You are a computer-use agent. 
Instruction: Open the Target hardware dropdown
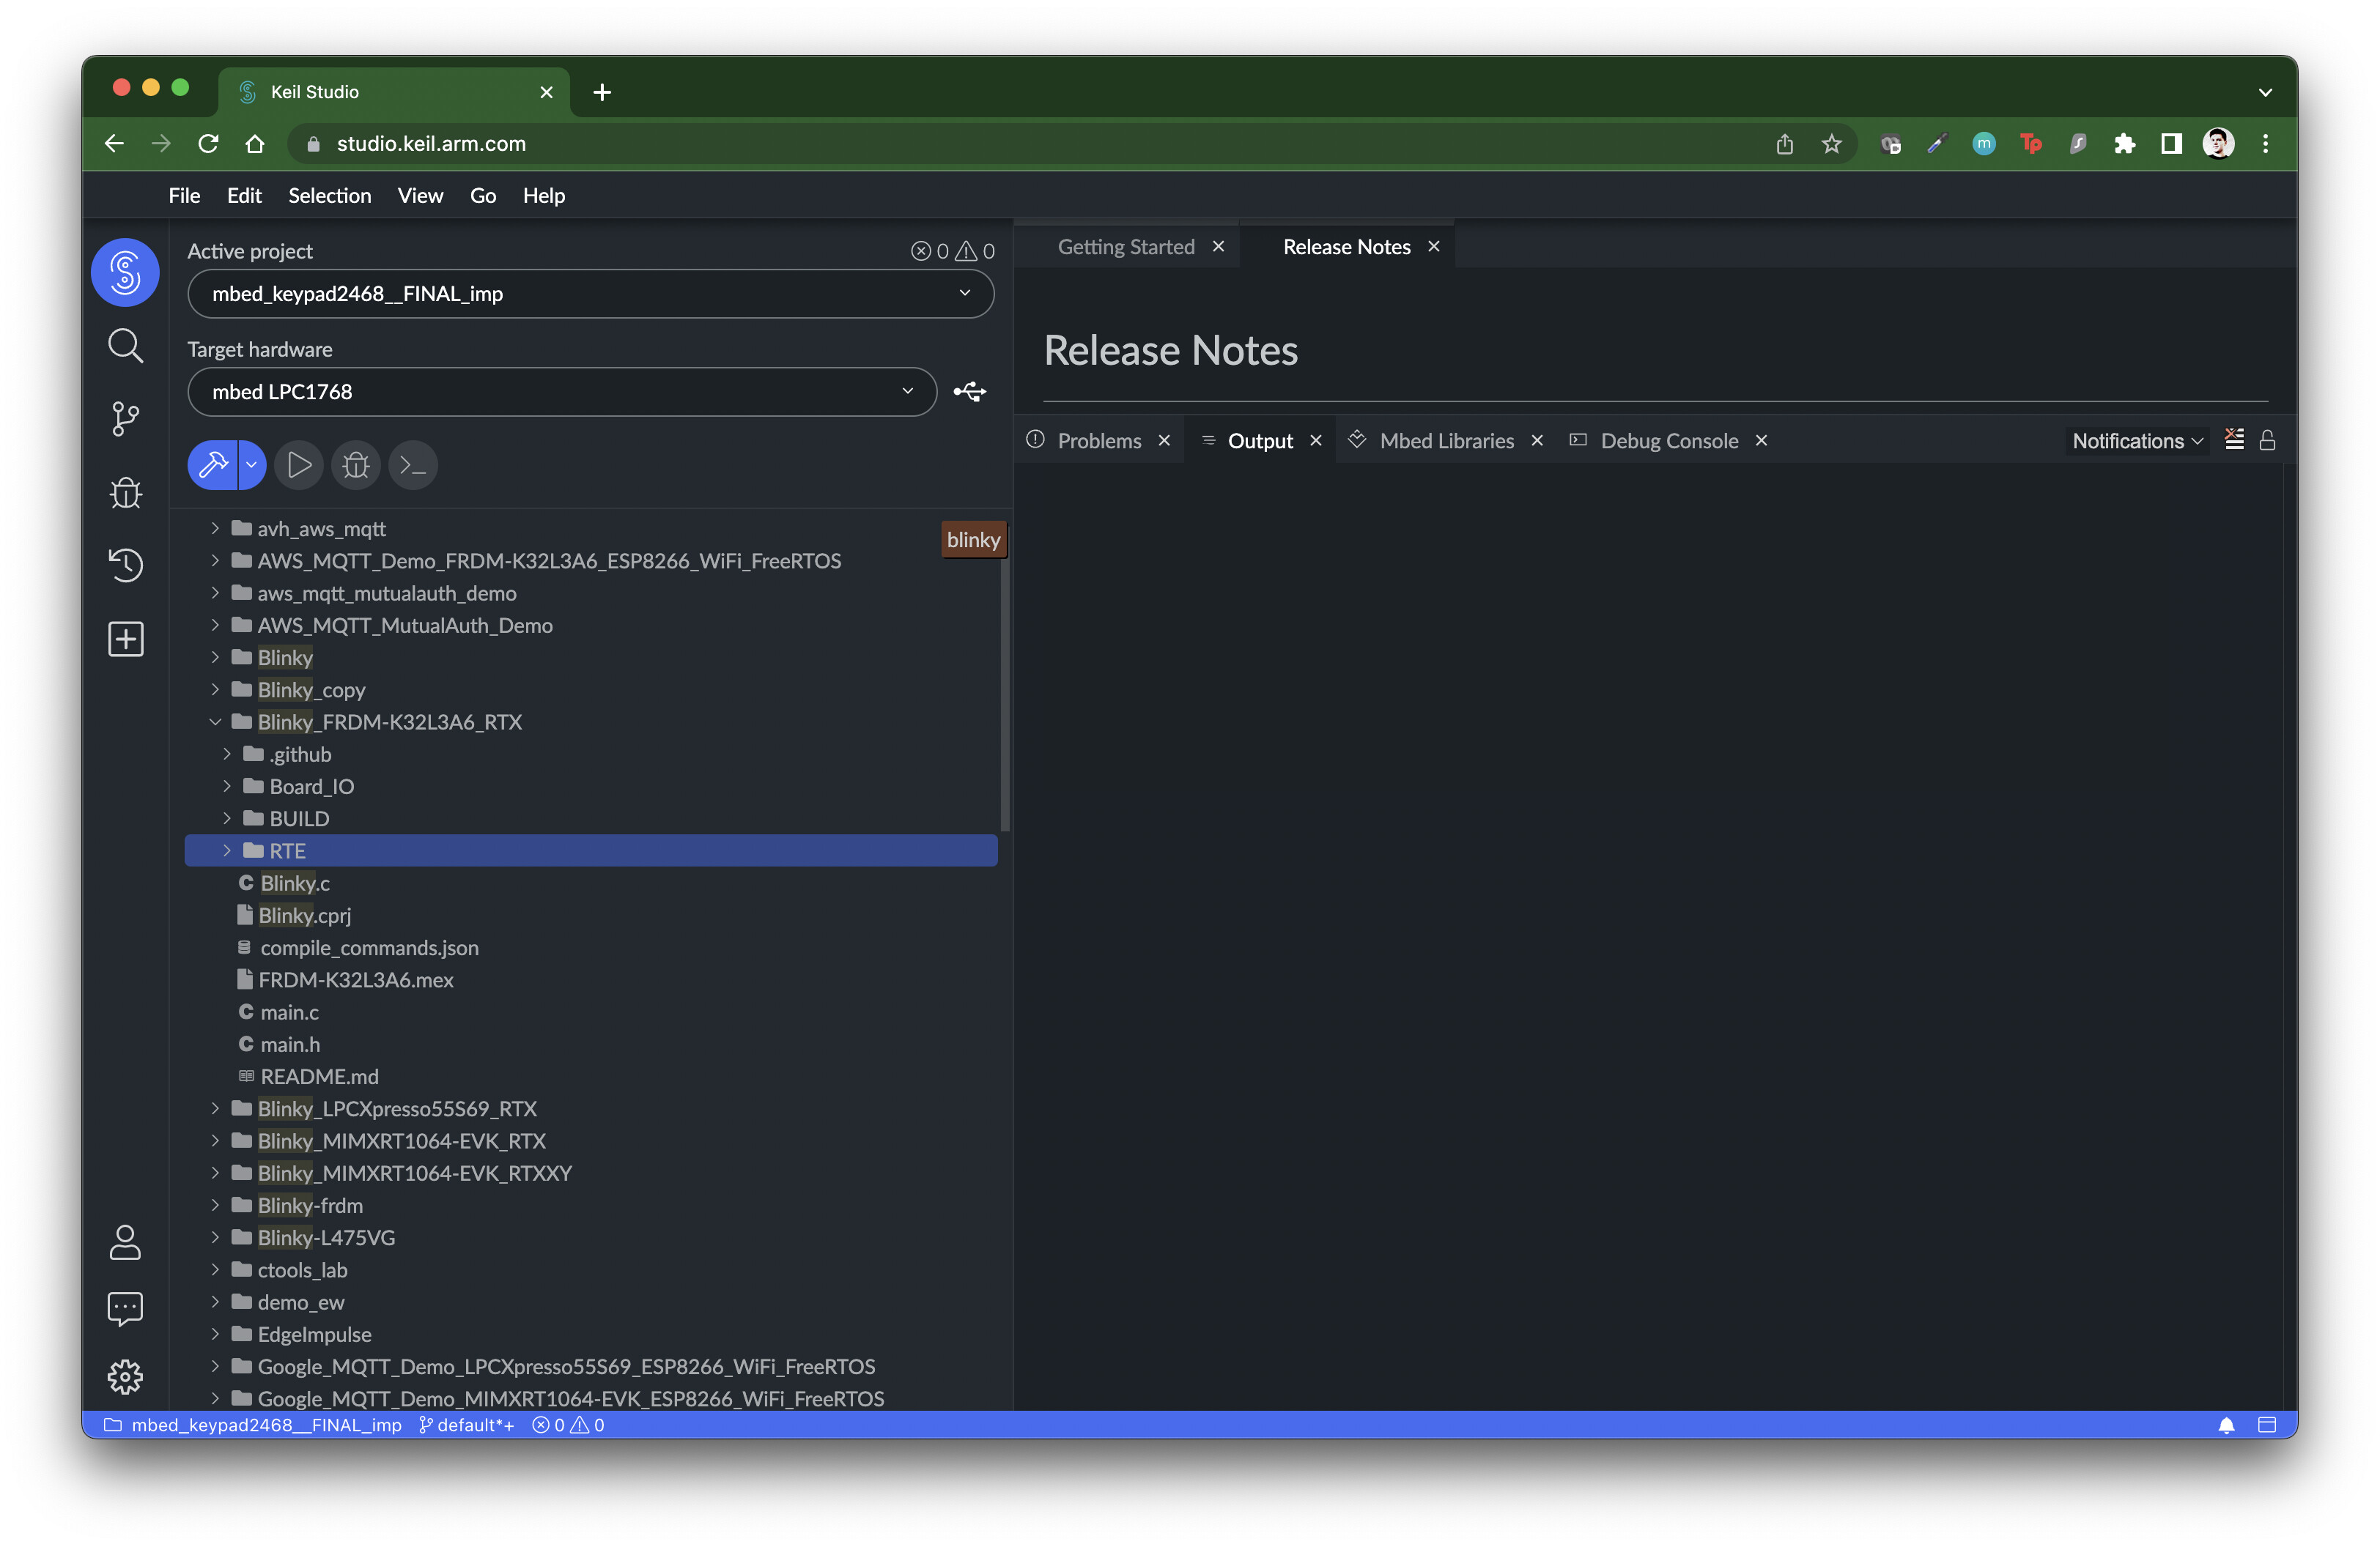[x=562, y=392]
